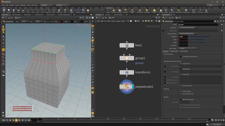225x126 pixels.
Task: Select the Sphere shelf tool
Action: click(9, 11)
